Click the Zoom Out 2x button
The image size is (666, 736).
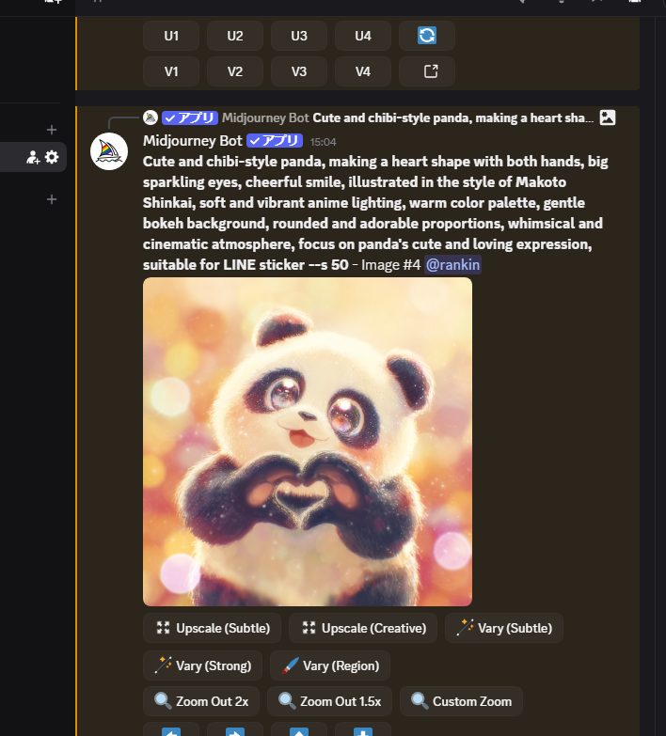click(x=201, y=701)
